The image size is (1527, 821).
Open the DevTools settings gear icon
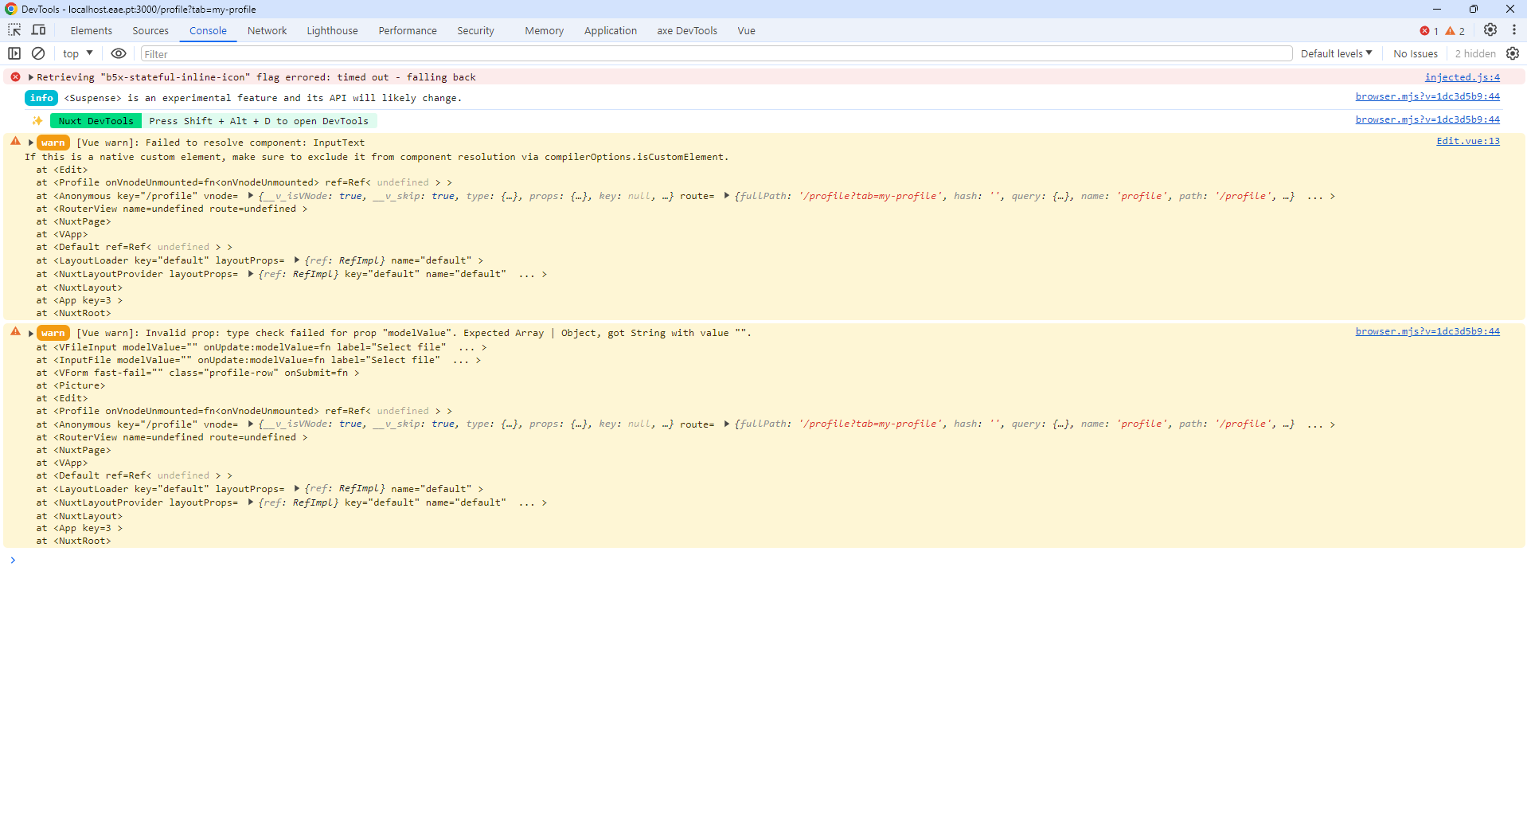[x=1490, y=30]
